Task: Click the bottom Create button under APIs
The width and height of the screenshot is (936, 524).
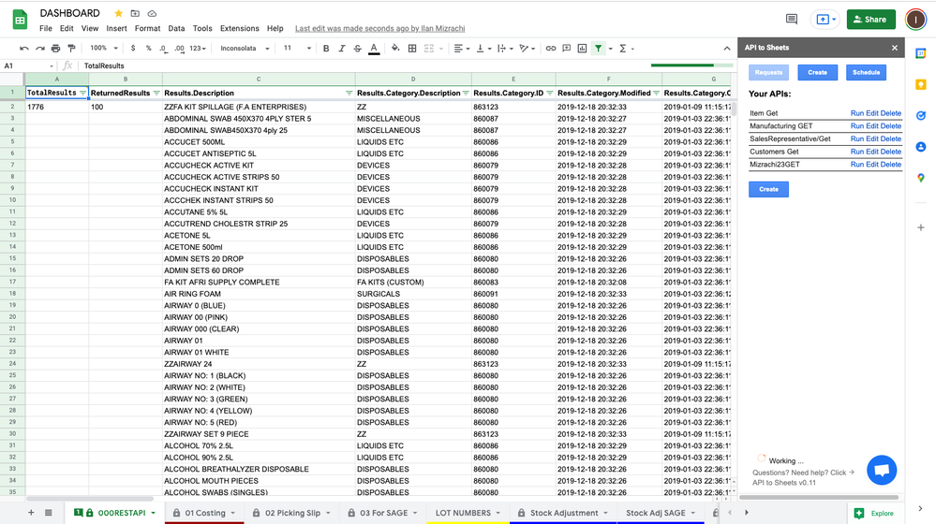Action: click(x=768, y=189)
